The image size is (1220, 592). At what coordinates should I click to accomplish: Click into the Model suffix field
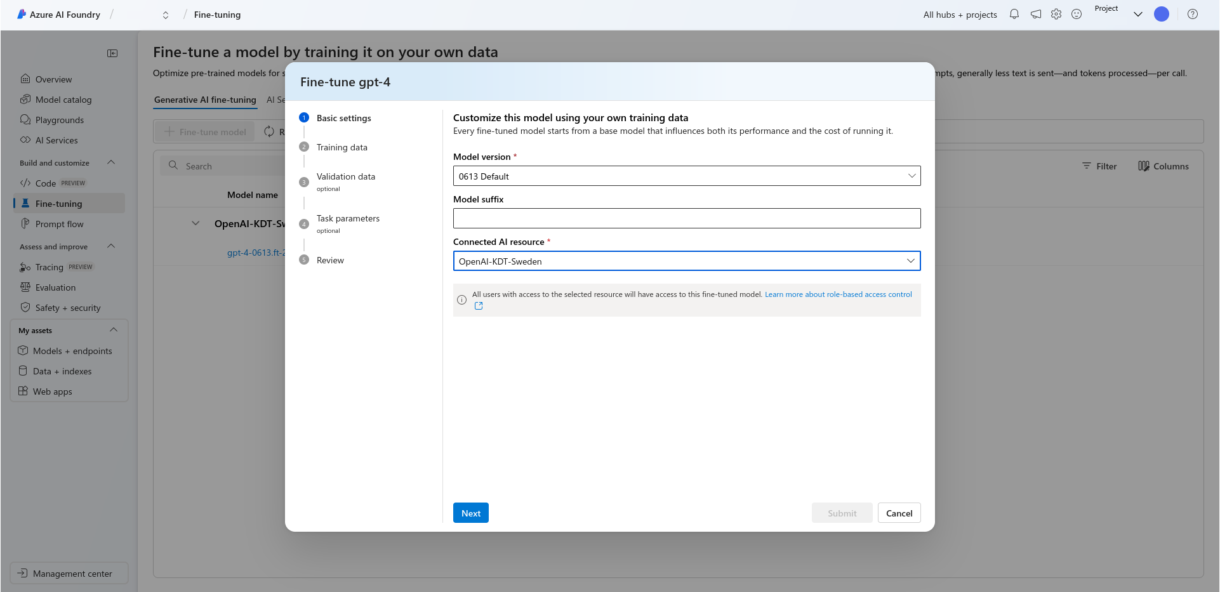coord(687,218)
